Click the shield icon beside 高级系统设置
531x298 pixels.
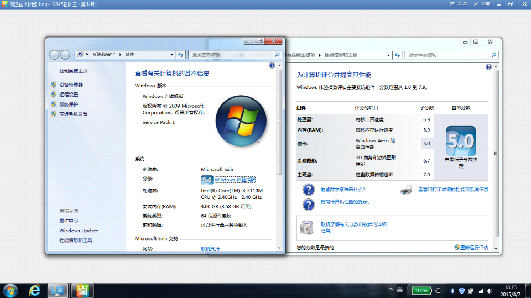pyautogui.click(x=54, y=114)
